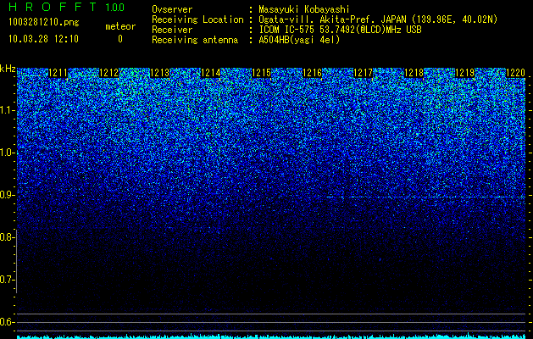Click the 1212 time marker
Screen dimensions: 533x339
108,73
